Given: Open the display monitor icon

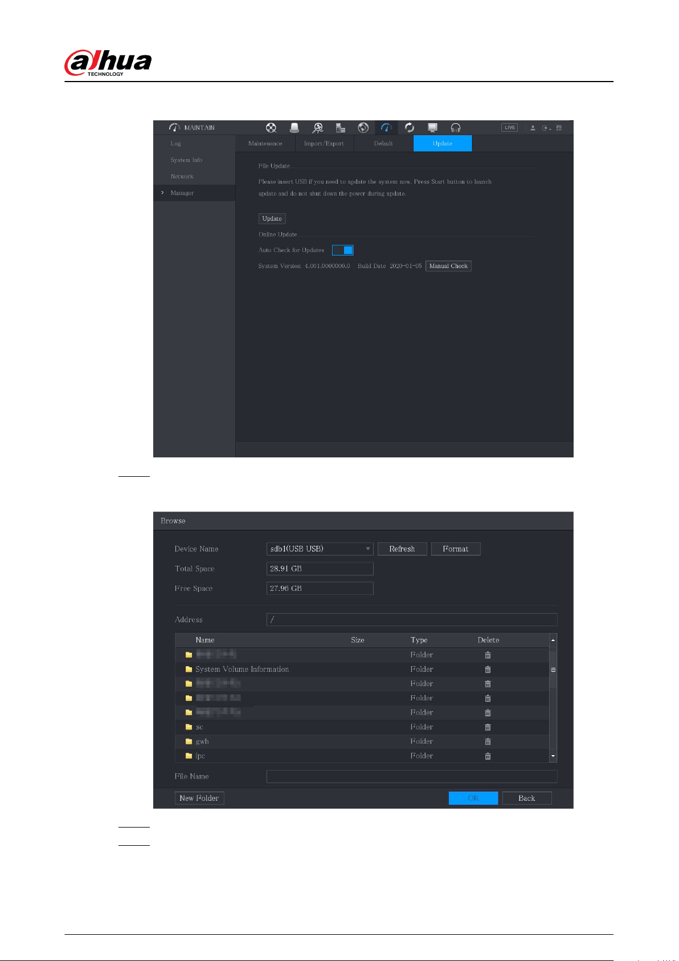Looking at the screenshot, I should click(432, 128).
